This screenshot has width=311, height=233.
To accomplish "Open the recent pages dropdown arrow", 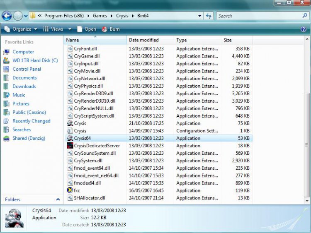I will tap(26, 16).
